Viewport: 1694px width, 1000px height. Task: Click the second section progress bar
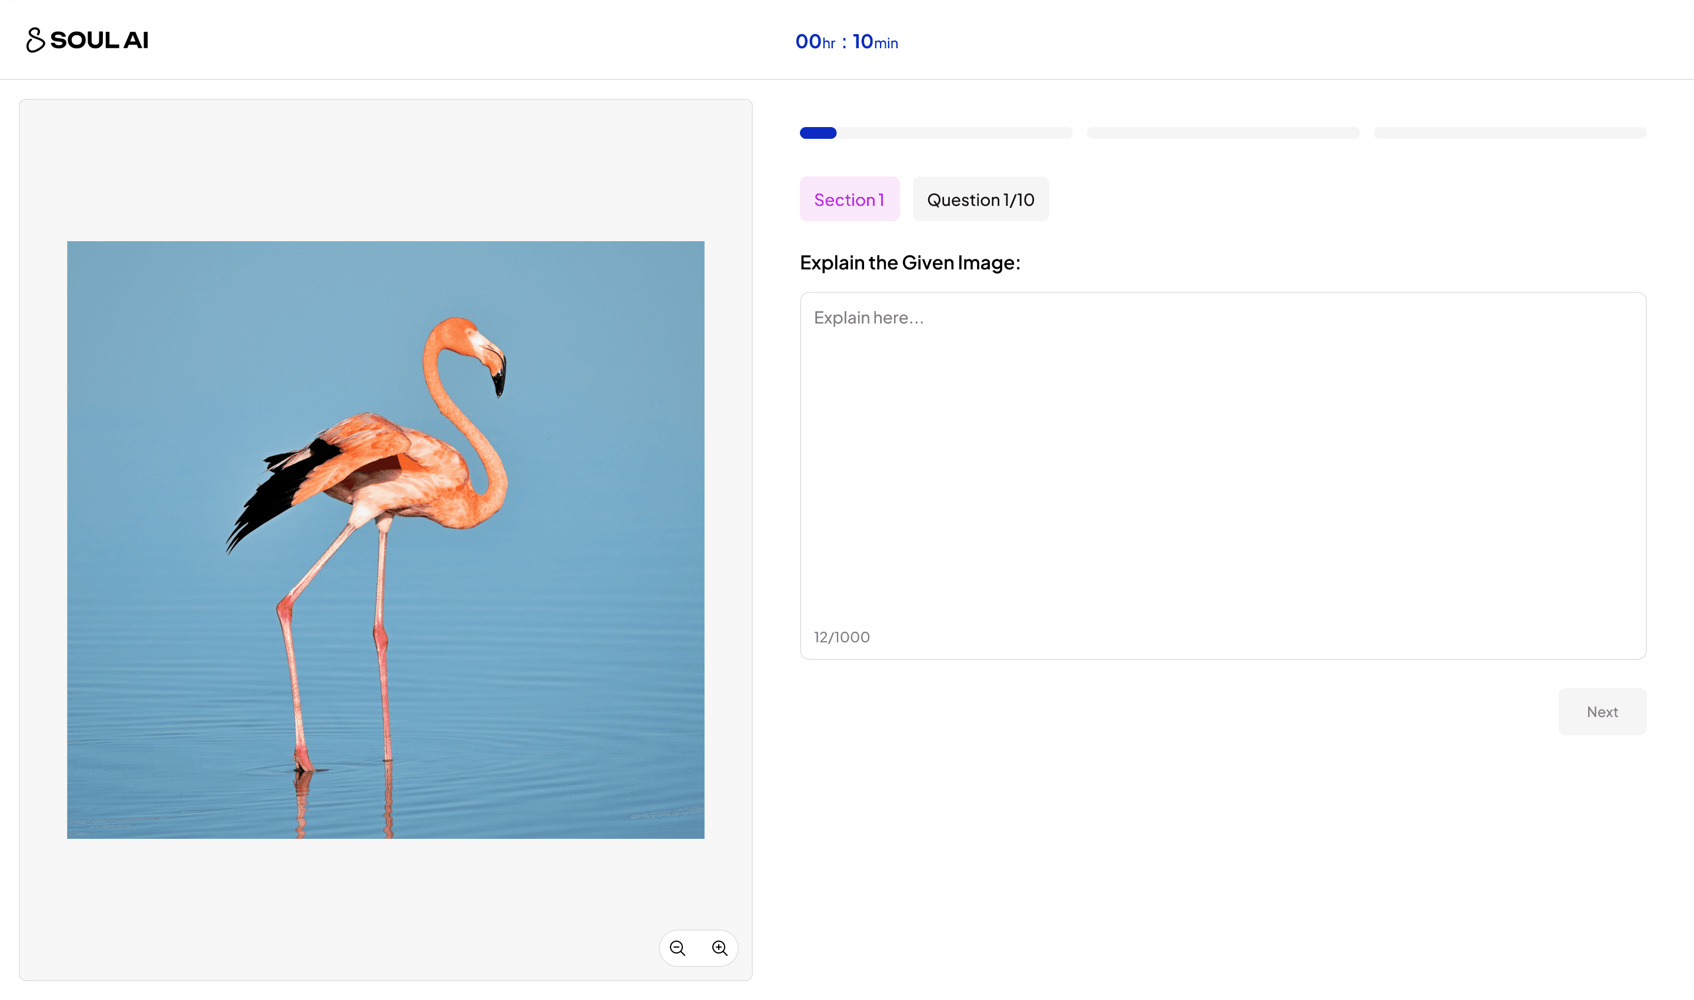(1222, 133)
